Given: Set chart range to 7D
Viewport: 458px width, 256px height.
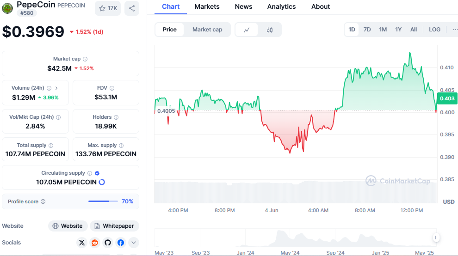Looking at the screenshot, I should coord(367,30).
